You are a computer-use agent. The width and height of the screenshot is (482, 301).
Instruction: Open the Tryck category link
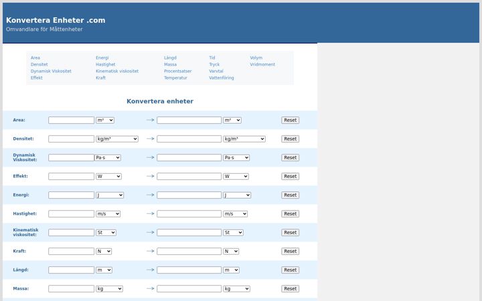click(x=214, y=64)
